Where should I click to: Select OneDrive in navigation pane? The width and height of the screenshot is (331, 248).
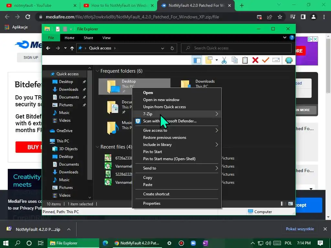point(64,131)
